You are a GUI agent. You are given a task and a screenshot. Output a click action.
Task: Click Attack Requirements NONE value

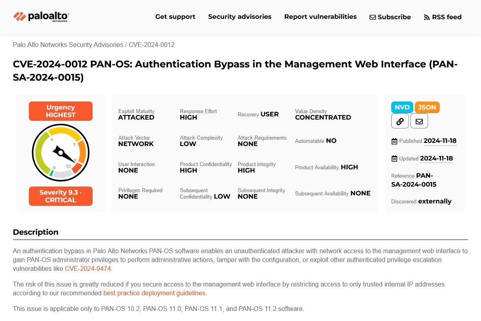(x=248, y=144)
